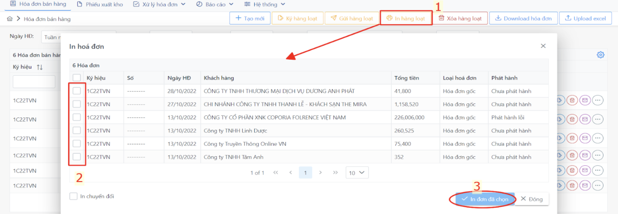Open the page size 10 dropdown
The width and height of the screenshot is (618, 214).
[x=357, y=173]
